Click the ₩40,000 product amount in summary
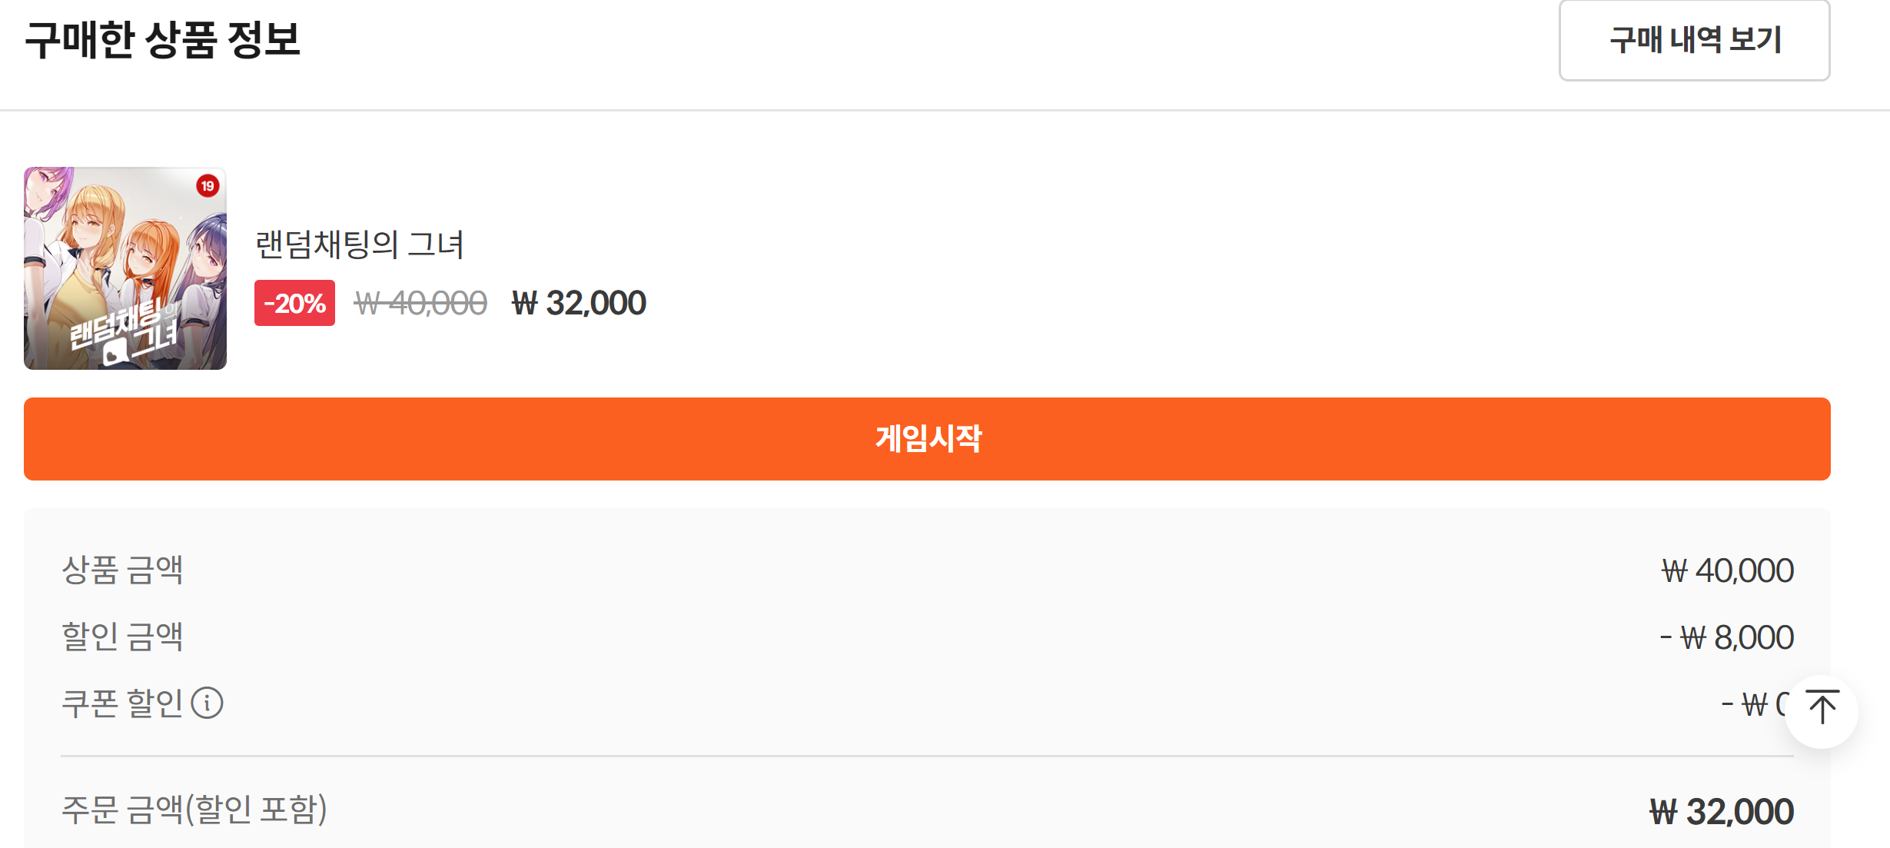Image resolution: width=1890 pixels, height=848 pixels. [1727, 570]
